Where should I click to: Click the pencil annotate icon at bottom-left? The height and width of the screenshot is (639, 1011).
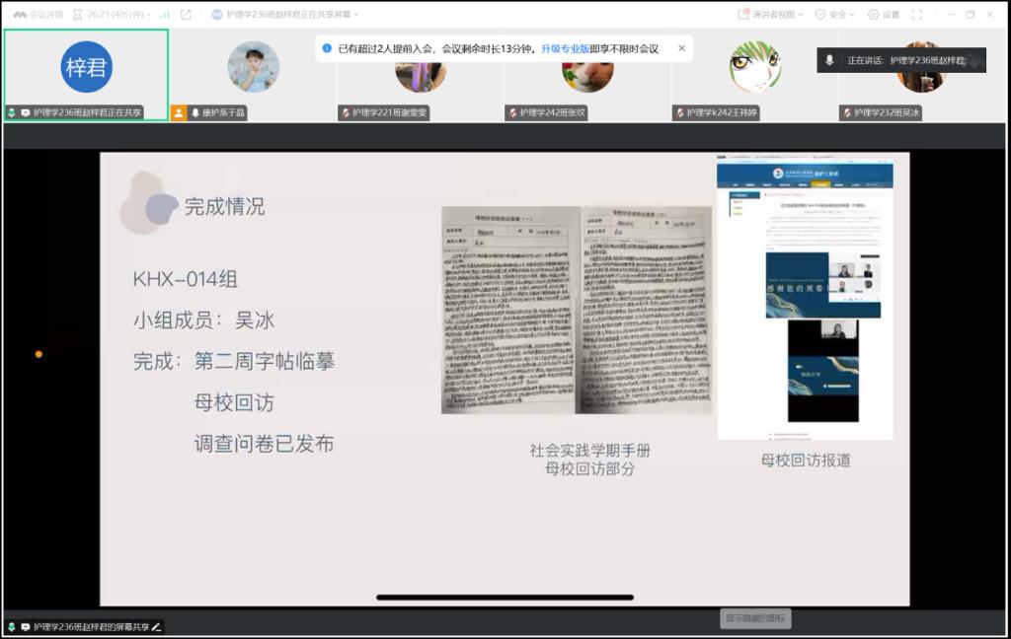coord(156,627)
